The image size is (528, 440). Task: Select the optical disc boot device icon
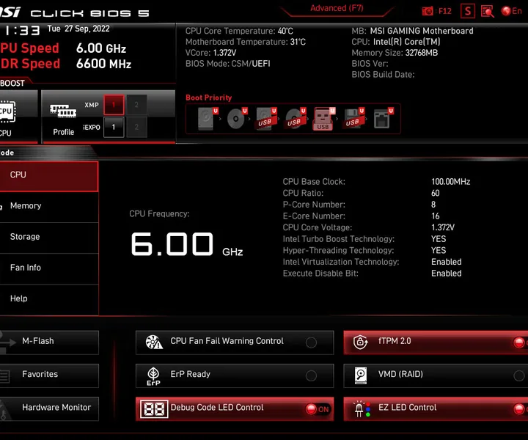pyautogui.click(x=236, y=119)
